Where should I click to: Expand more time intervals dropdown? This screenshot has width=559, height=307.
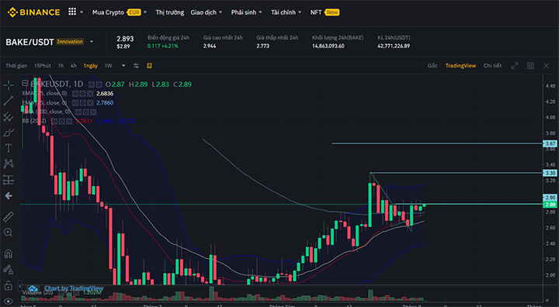coord(123,66)
